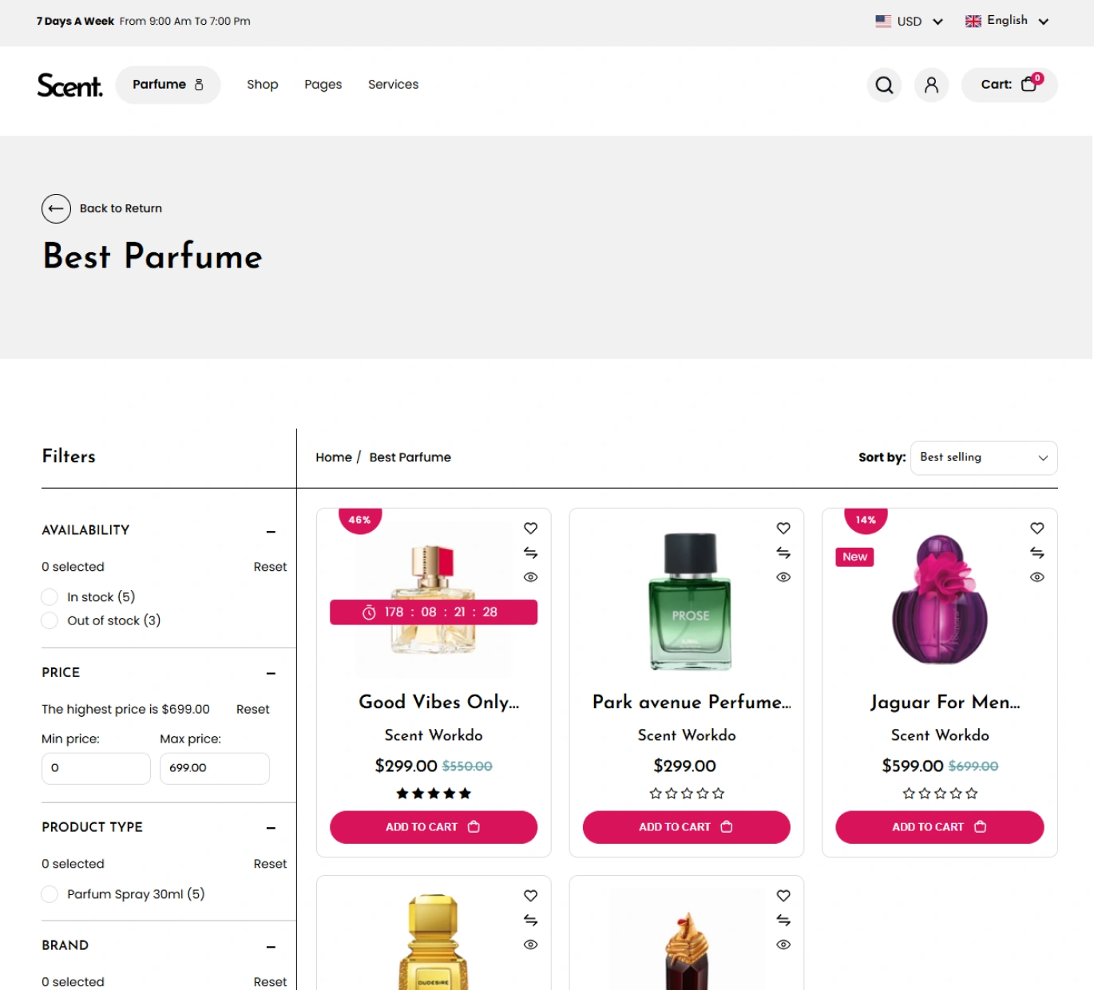The width and height of the screenshot is (1094, 990).
Task: Open the USD currency selector
Action: [909, 22]
